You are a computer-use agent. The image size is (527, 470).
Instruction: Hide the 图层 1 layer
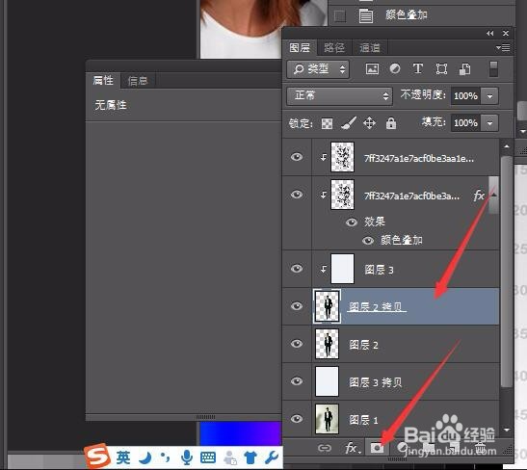[x=297, y=419]
